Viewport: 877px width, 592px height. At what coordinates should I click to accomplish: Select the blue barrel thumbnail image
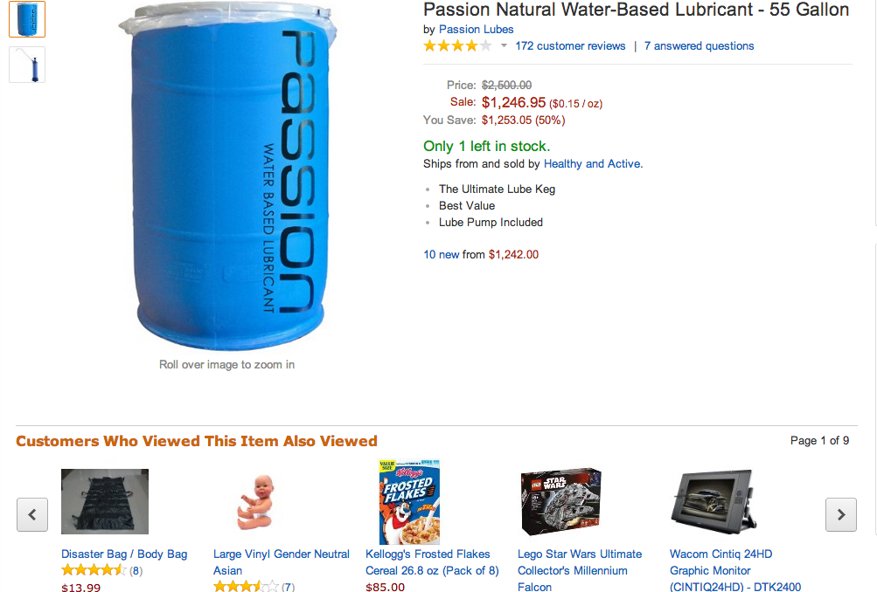(27, 19)
